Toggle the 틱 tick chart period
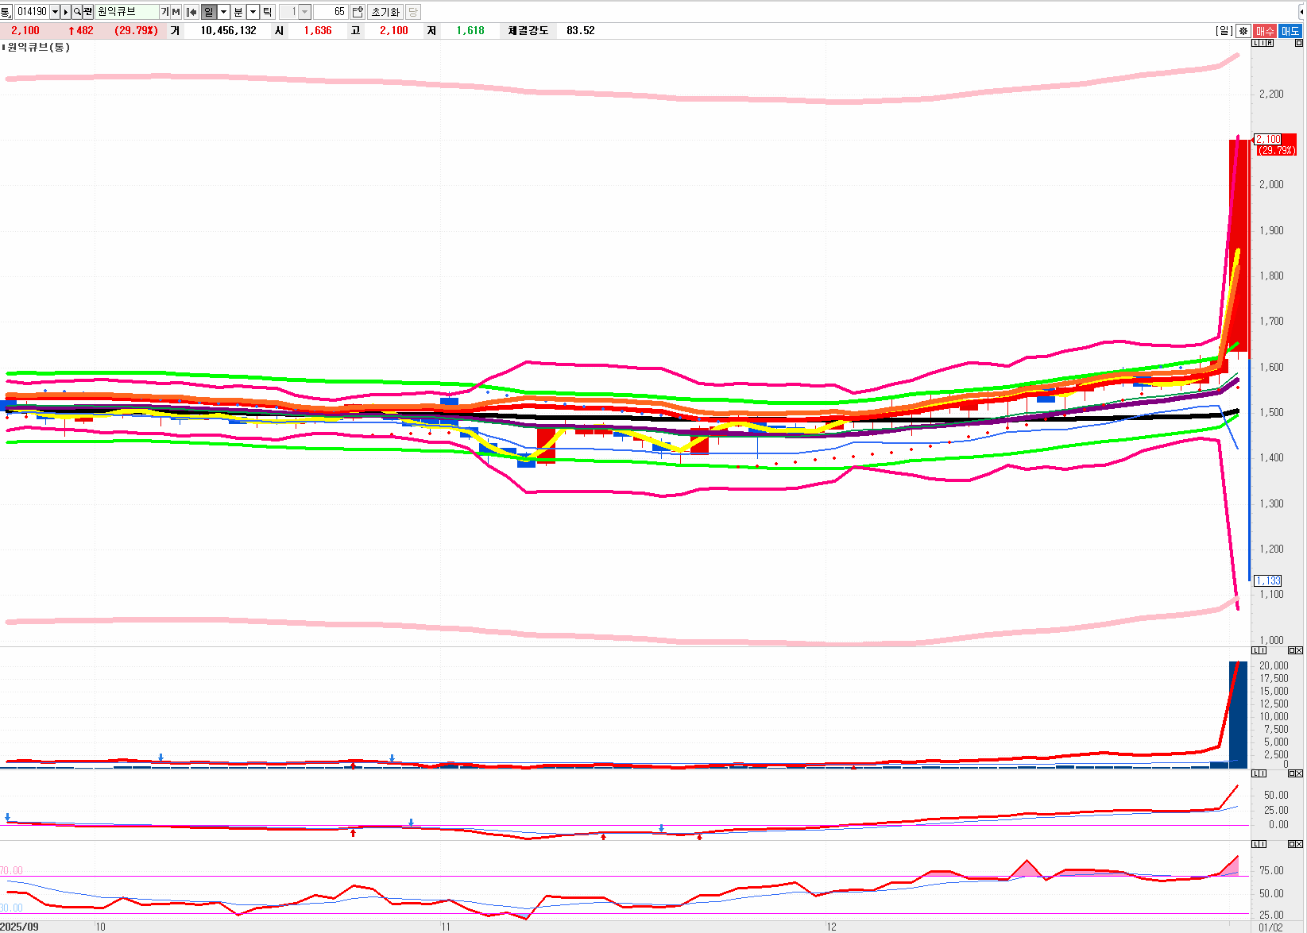This screenshot has height=933, width=1307. coord(268,12)
